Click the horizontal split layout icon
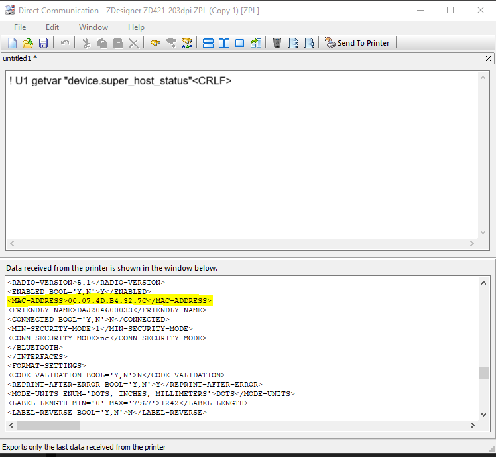The image size is (496, 457). pyautogui.click(x=208, y=43)
